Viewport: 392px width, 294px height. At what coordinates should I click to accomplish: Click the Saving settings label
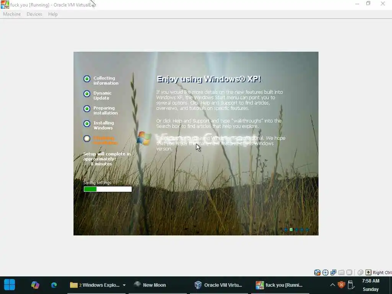[x=97, y=183]
